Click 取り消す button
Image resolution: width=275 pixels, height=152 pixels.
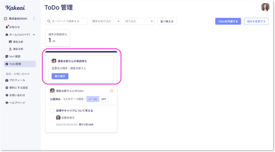60,76
